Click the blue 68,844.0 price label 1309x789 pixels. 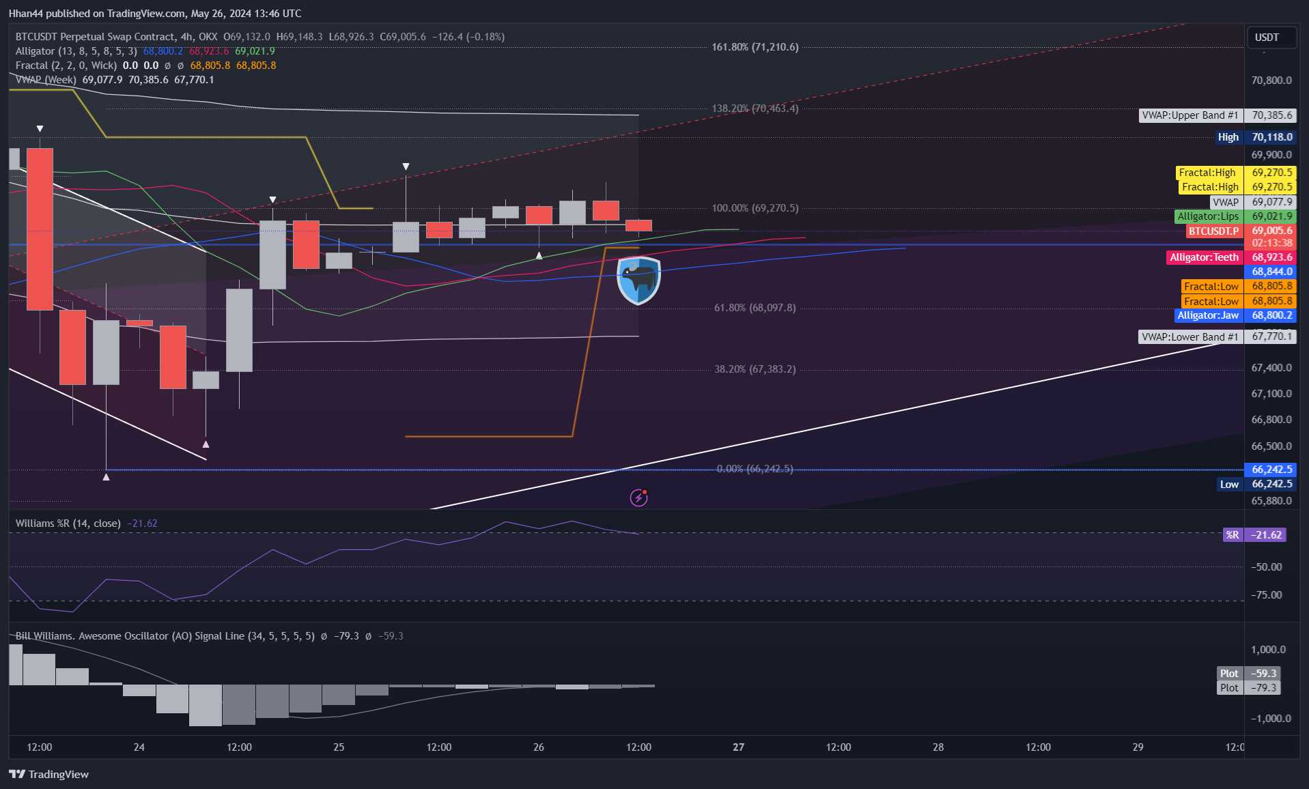(x=1271, y=272)
